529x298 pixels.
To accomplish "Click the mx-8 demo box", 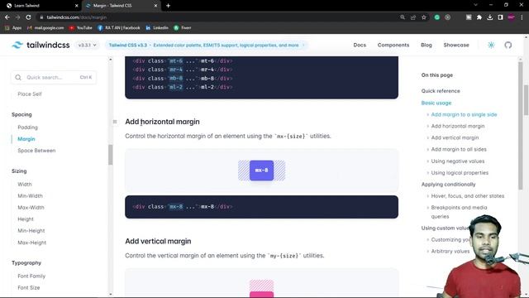I will point(261,171).
